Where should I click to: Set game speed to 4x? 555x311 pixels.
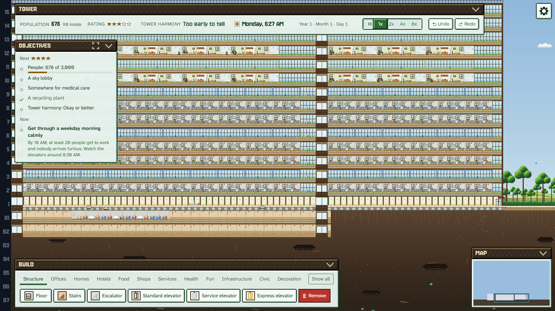point(403,24)
